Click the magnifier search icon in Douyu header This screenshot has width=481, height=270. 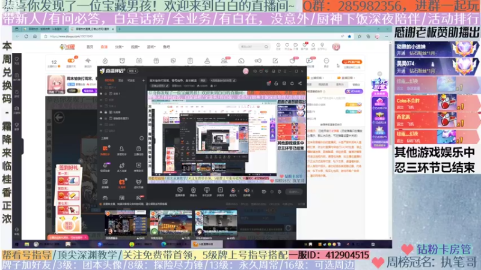266,47
